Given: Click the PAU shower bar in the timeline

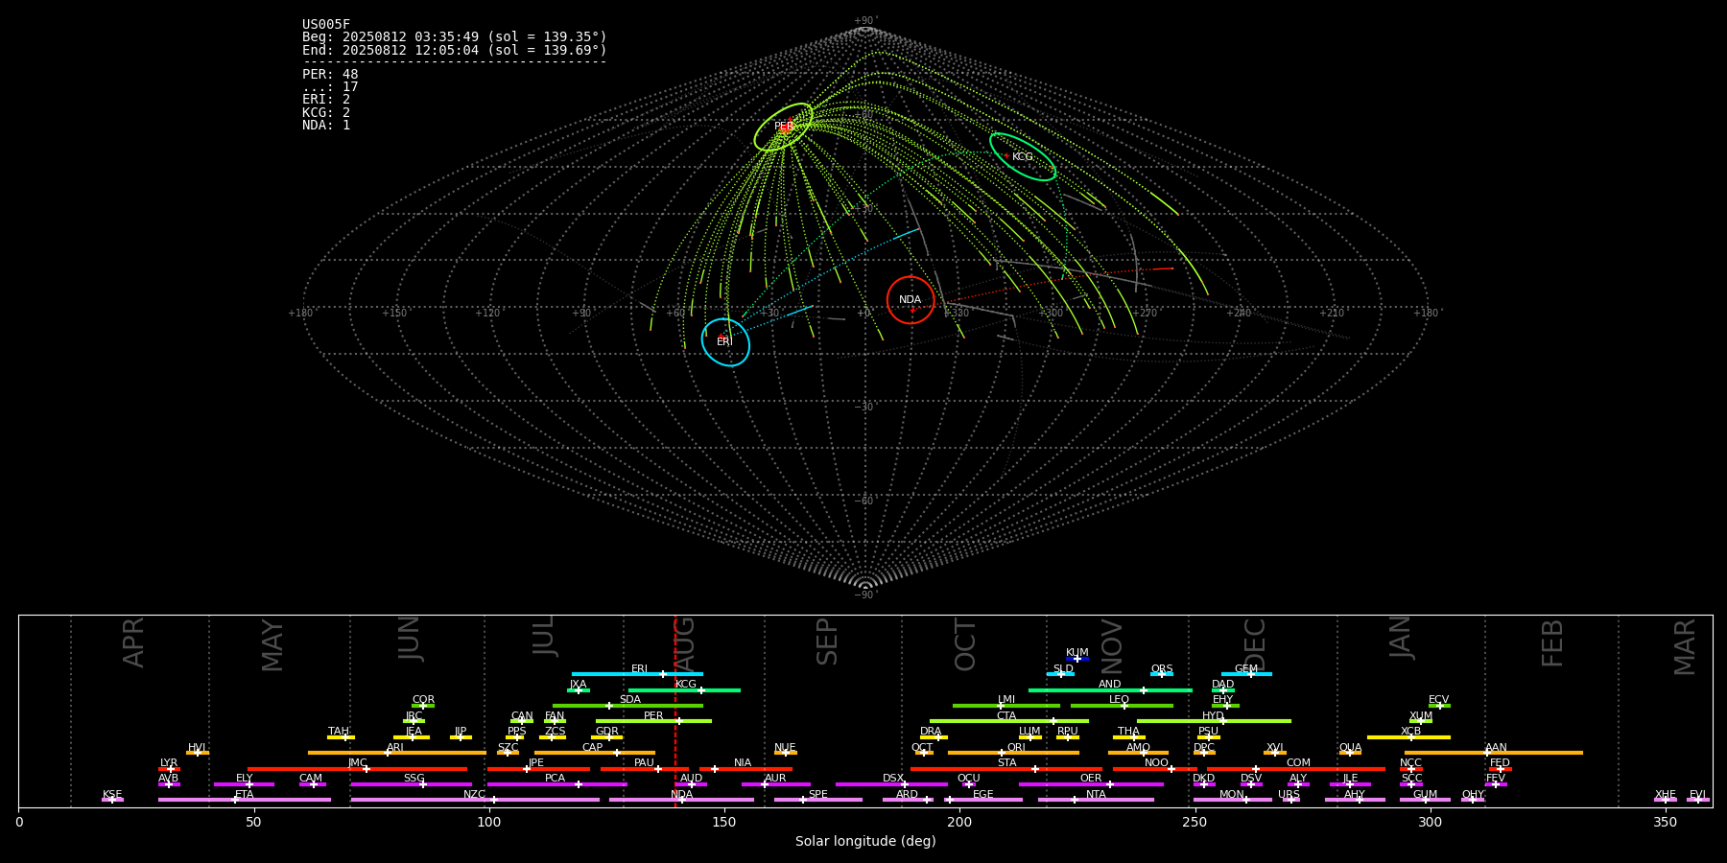Looking at the screenshot, I should point(644,769).
